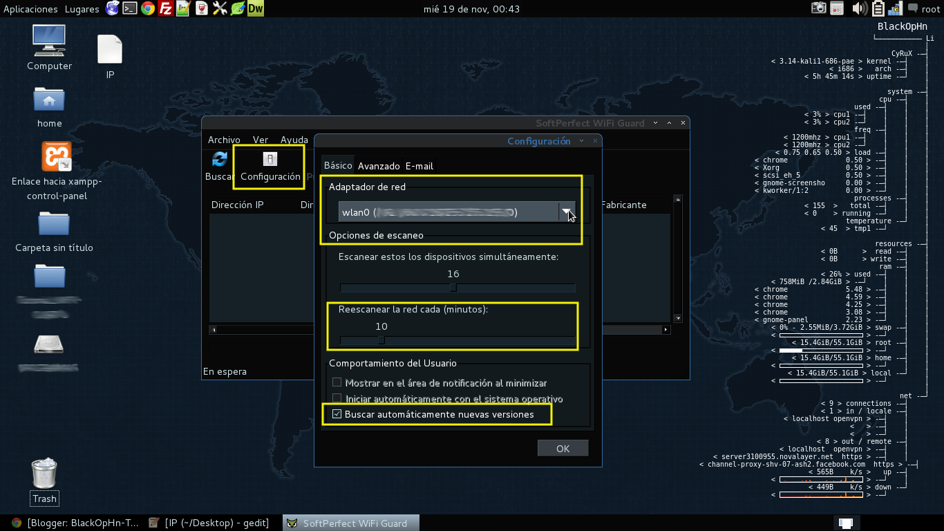Click the green leaf launcher in the top panel
This screenshot has width=944, height=531.
click(238, 8)
